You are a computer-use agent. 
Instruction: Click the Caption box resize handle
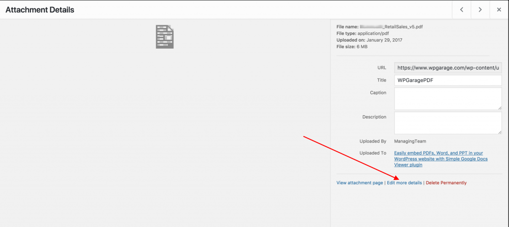pyautogui.click(x=499, y=107)
